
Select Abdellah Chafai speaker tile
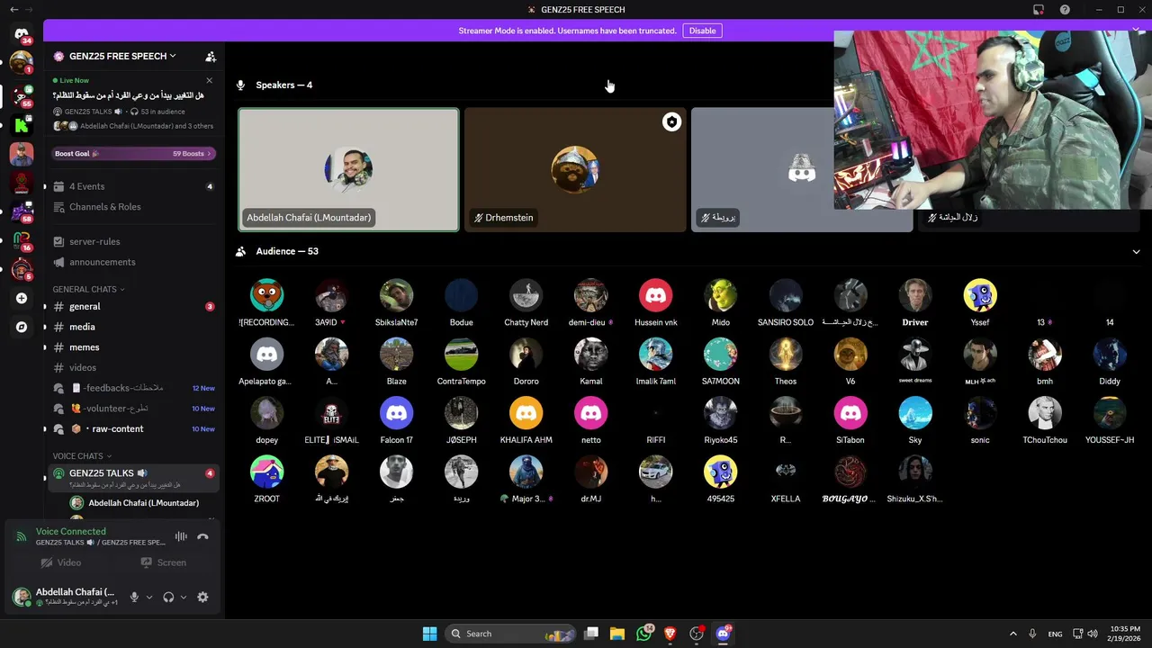tap(348, 170)
